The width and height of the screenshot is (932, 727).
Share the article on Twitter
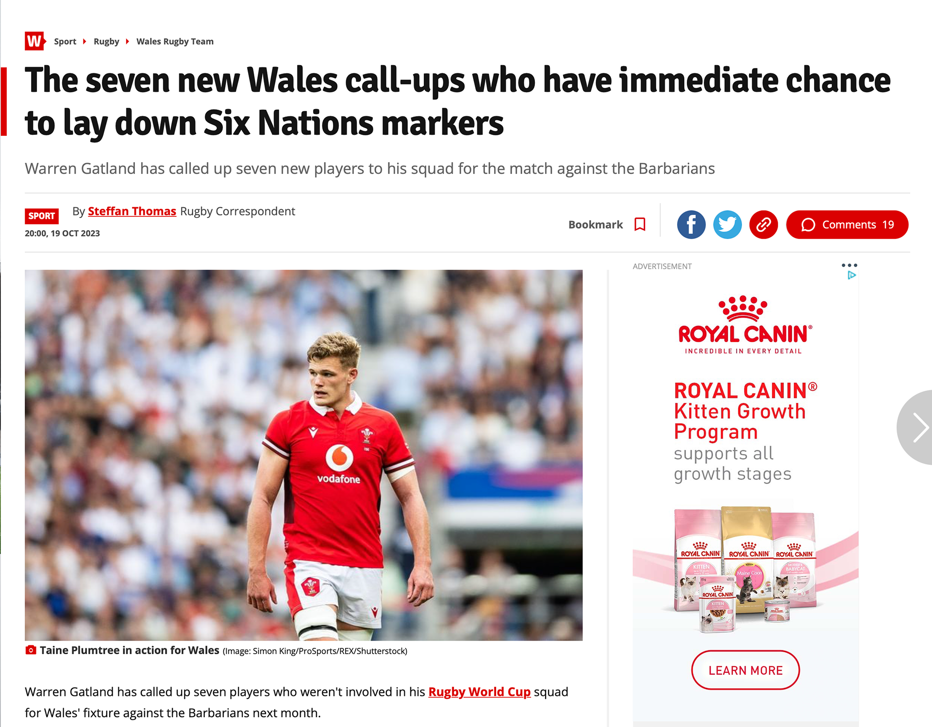[x=727, y=225]
